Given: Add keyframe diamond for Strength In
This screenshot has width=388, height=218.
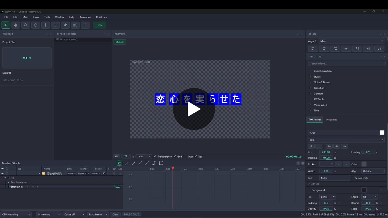Looking at the screenshot, I should tap(33, 187).
